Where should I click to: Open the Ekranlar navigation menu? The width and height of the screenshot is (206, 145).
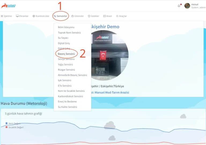coord(22,16)
